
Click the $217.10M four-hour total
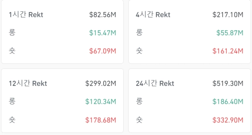[228, 15]
